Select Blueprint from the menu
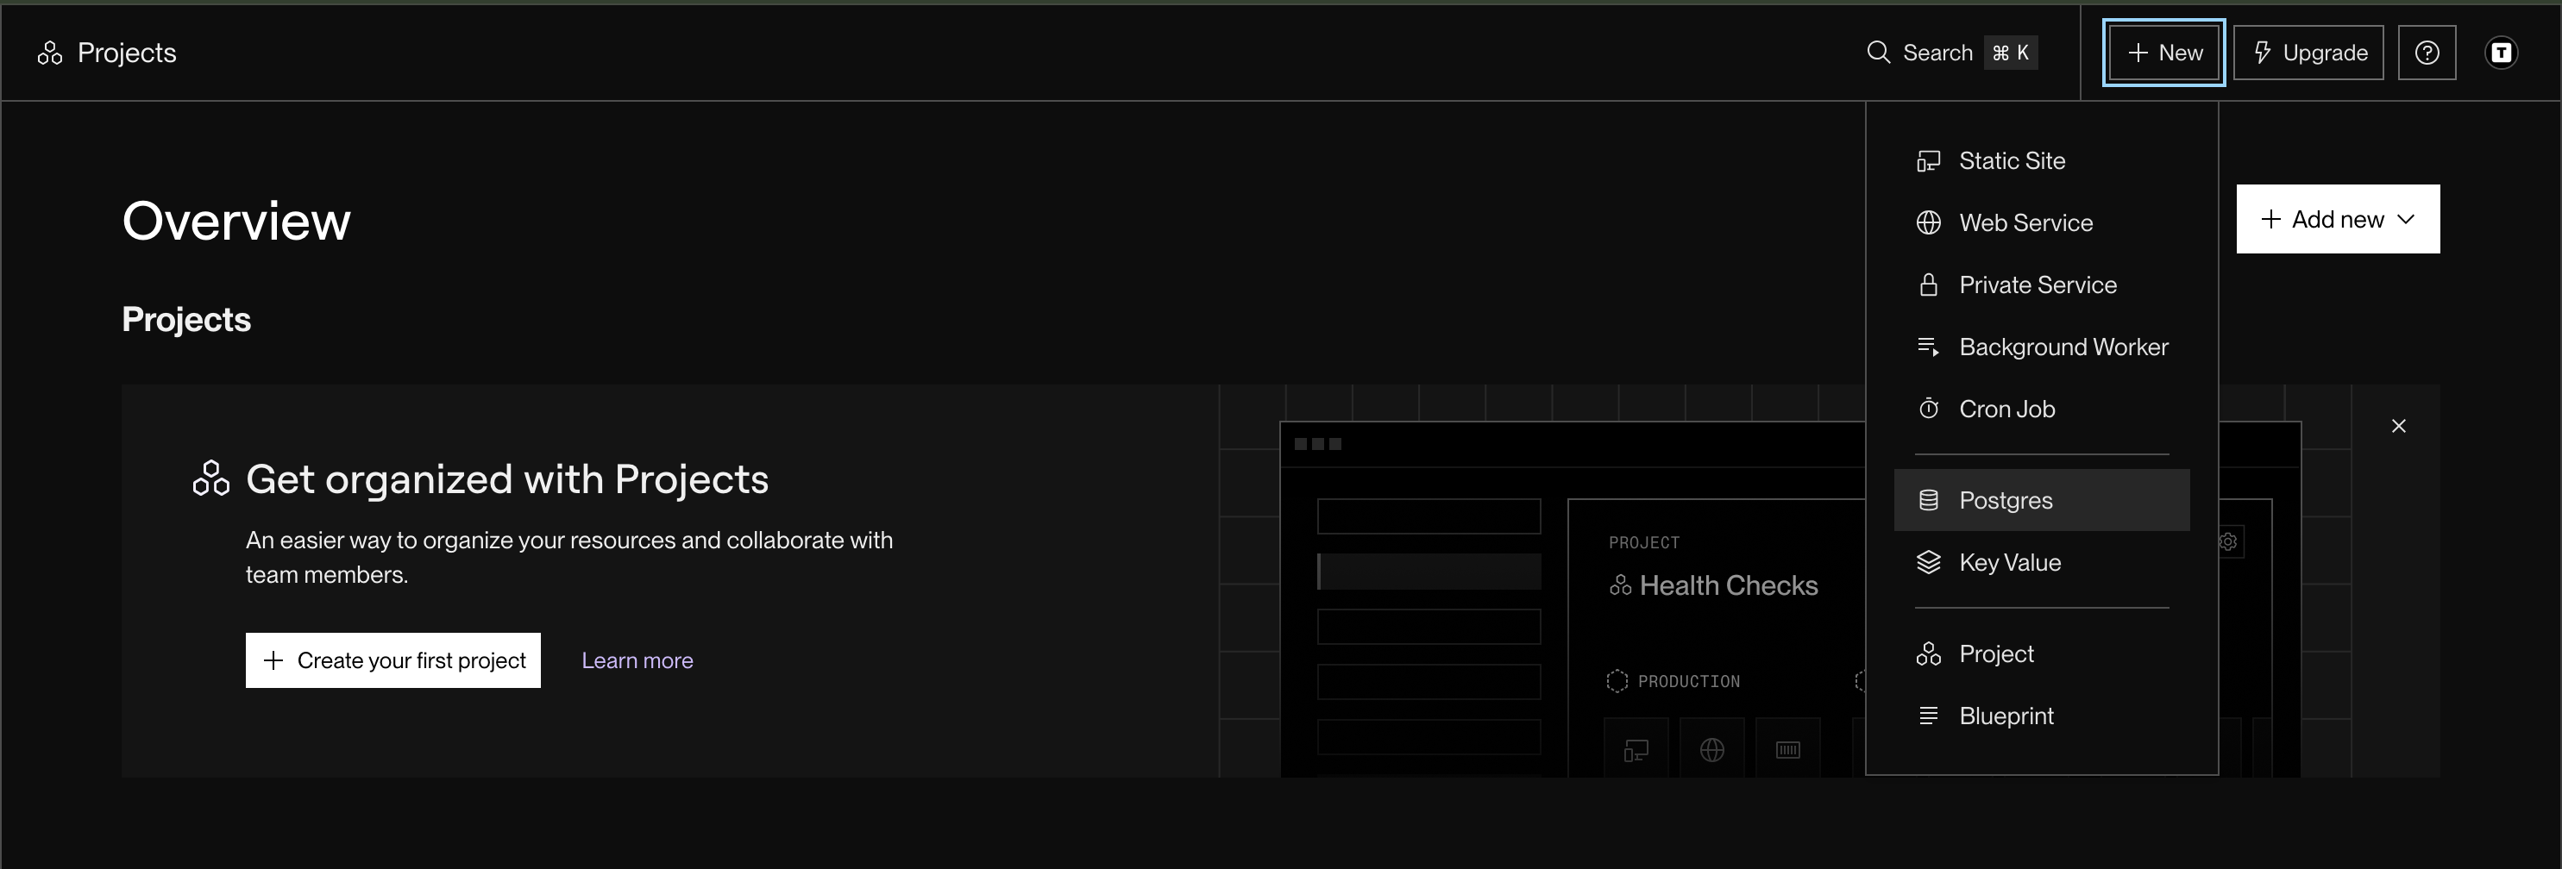Viewport: 2562px width, 869px height. click(x=2041, y=716)
